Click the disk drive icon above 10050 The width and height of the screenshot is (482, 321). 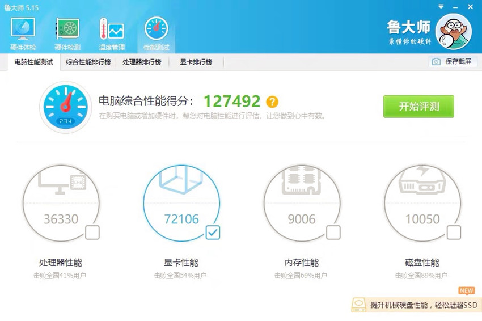[422, 180]
